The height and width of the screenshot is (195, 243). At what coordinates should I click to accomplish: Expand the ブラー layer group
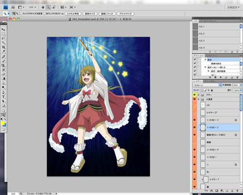[x=199, y=95]
